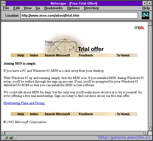Screen dimensions: 153x141
Task: Click the up arrow of vertical scrollbar
Action: tap(150, 24)
